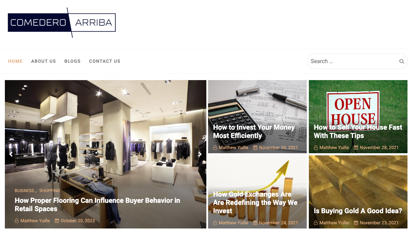This screenshot has width=412, height=242.
Task: Click author icon next to Matthew Yuille in slider
Action: [x=17, y=221]
